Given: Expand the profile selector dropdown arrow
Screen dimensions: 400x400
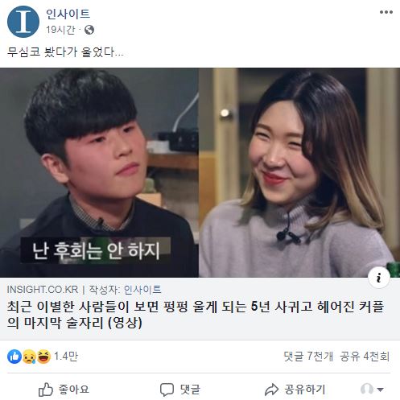Looking at the screenshot, I should pyautogui.click(x=380, y=390).
